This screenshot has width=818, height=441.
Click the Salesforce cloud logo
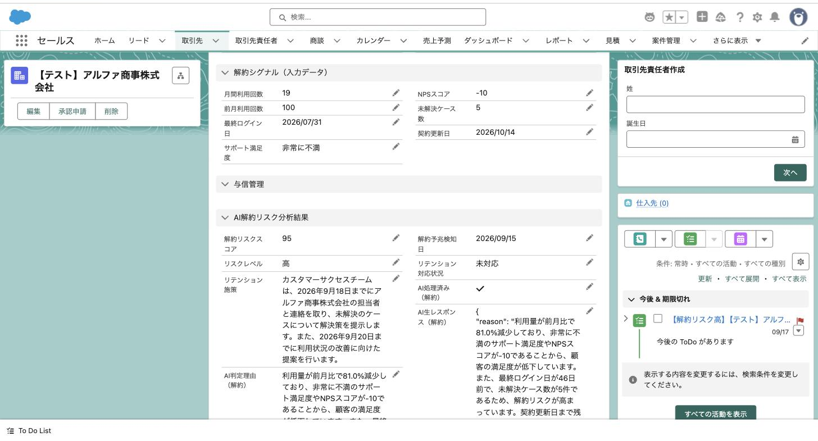(x=20, y=17)
